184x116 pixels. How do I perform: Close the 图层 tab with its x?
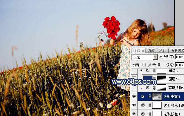coord(143,51)
